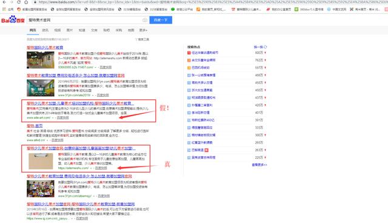Switch to the 文库 tab

pyautogui.click(x=94, y=30)
